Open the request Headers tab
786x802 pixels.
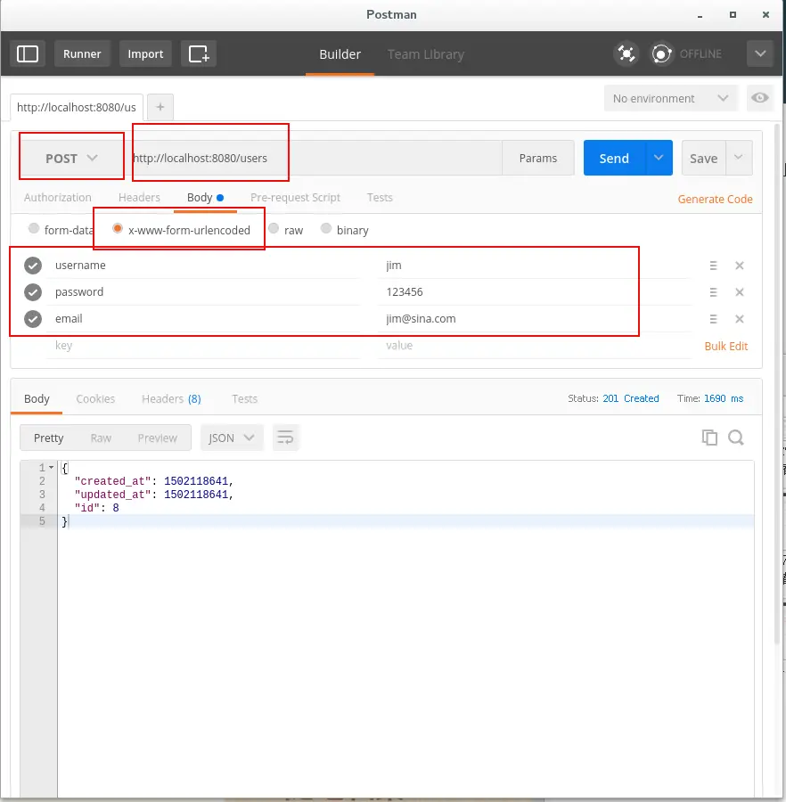coord(139,198)
